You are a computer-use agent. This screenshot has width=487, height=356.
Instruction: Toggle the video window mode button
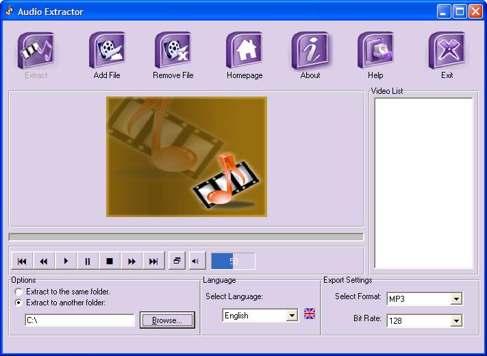pos(177,260)
